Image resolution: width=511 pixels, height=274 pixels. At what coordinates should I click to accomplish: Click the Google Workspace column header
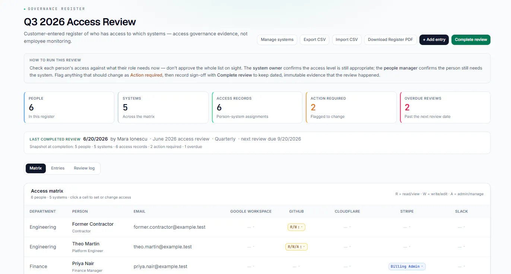(x=251, y=211)
